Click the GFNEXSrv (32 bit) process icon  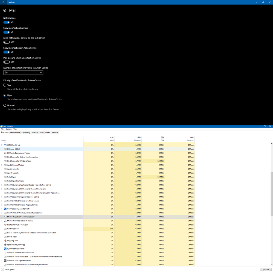5,145
